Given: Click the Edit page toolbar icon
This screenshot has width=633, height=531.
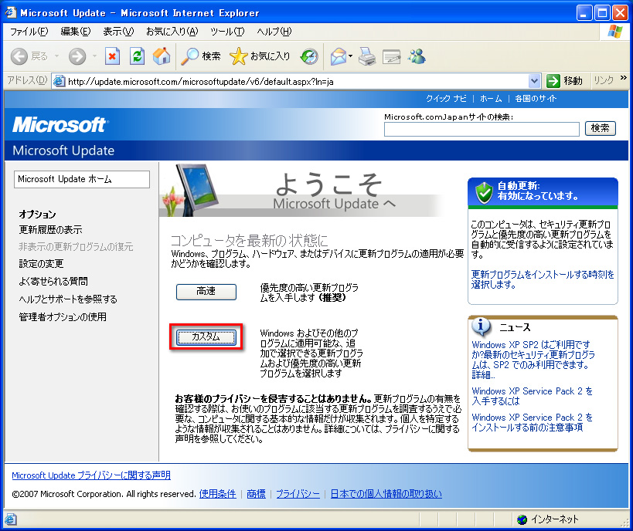Looking at the screenshot, I should click(x=391, y=57).
